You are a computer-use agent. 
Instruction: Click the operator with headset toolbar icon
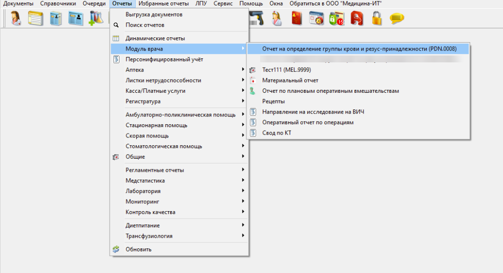[15, 18]
